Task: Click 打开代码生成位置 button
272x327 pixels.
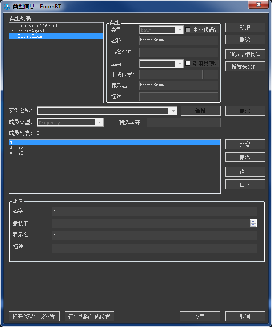Action: pos(34,316)
